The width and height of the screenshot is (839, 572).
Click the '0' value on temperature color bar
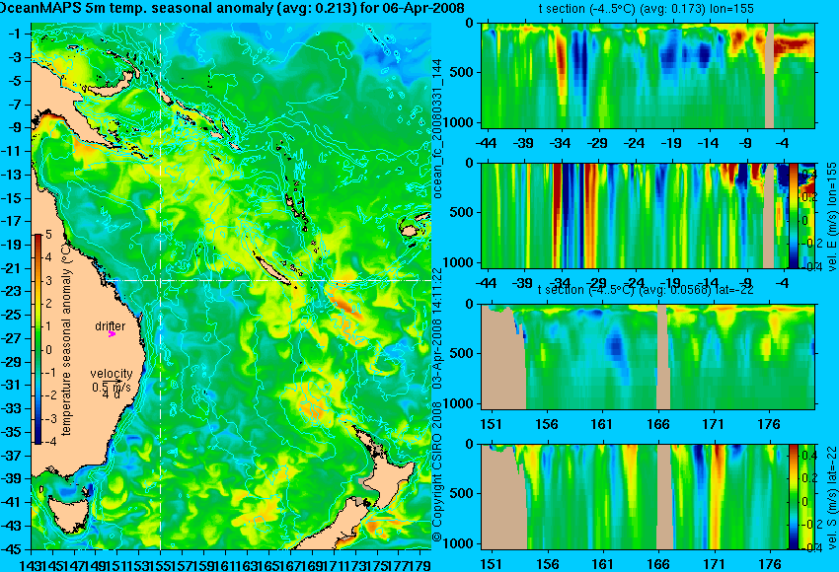click(48, 350)
